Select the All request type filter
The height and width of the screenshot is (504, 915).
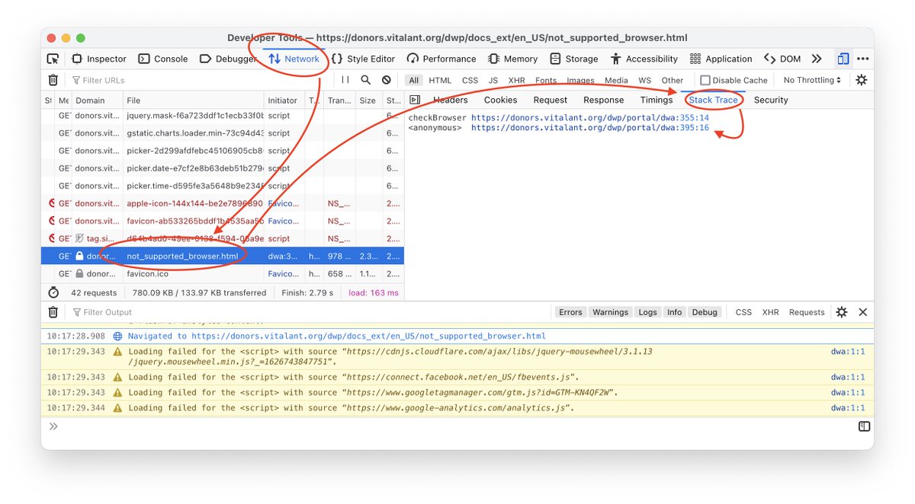[x=414, y=80]
